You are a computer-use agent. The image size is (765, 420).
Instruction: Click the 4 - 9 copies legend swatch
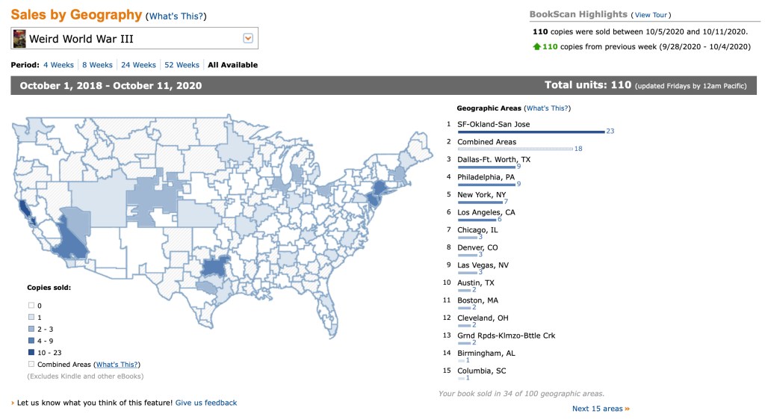click(31, 340)
